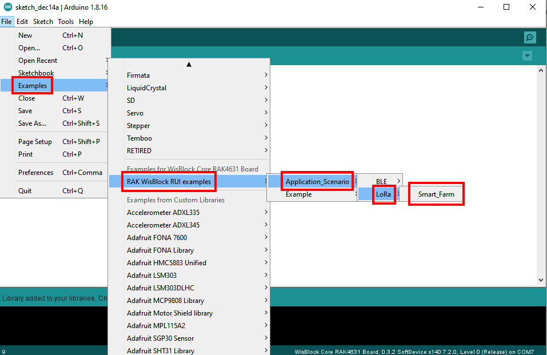Minimize the Arduino window

pyautogui.click(x=480, y=7)
